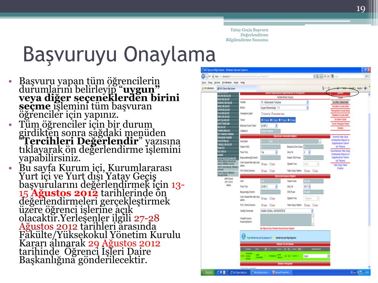Open the Fakülte dropdown (Mühendislik Fakültesi)
This screenshot has height=283, width=378.
[285, 102]
